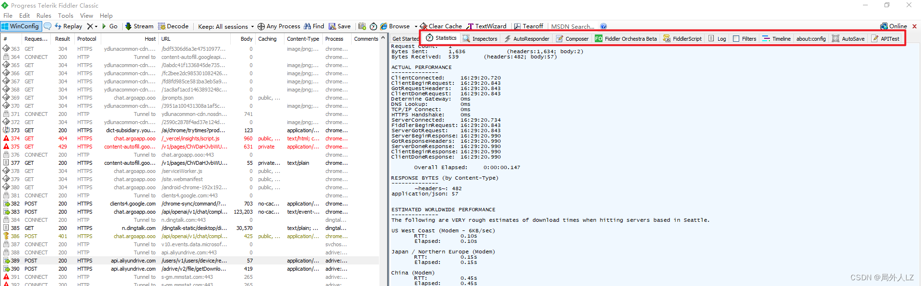
Task: Open the Timeline tab
Action: click(x=776, y=39)
